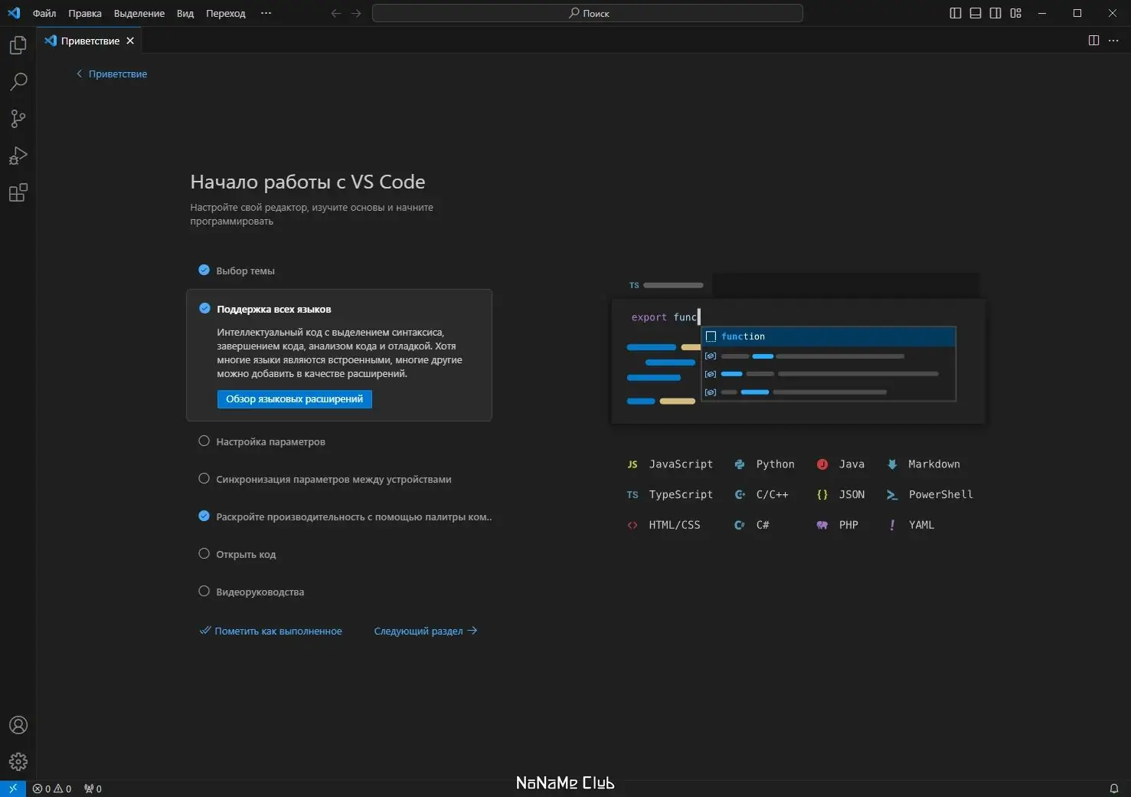The width and height of the screenshot is (1131, 797).
Task: Open the Run and Debug view
Action: [x=18, y=156]
